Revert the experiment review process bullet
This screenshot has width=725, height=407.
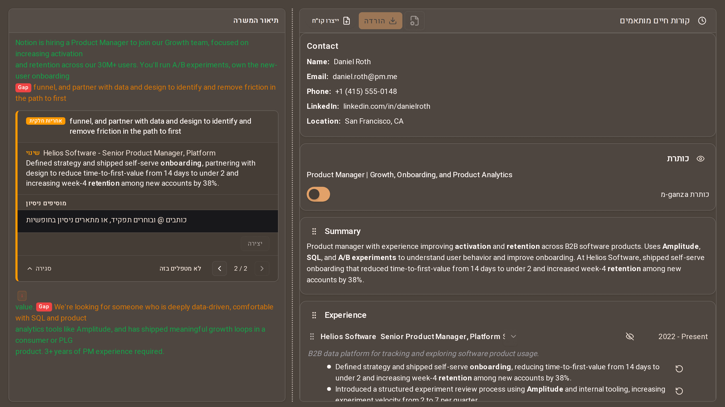[x=679, y=391]
